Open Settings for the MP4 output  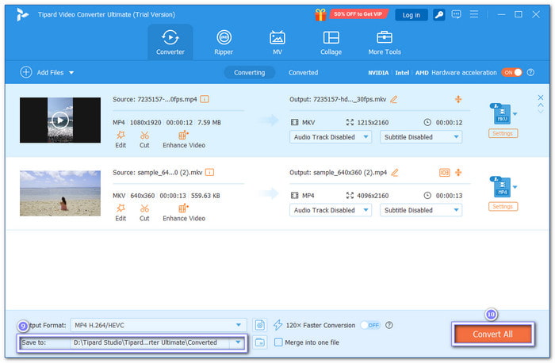click(x=503, y=206)
